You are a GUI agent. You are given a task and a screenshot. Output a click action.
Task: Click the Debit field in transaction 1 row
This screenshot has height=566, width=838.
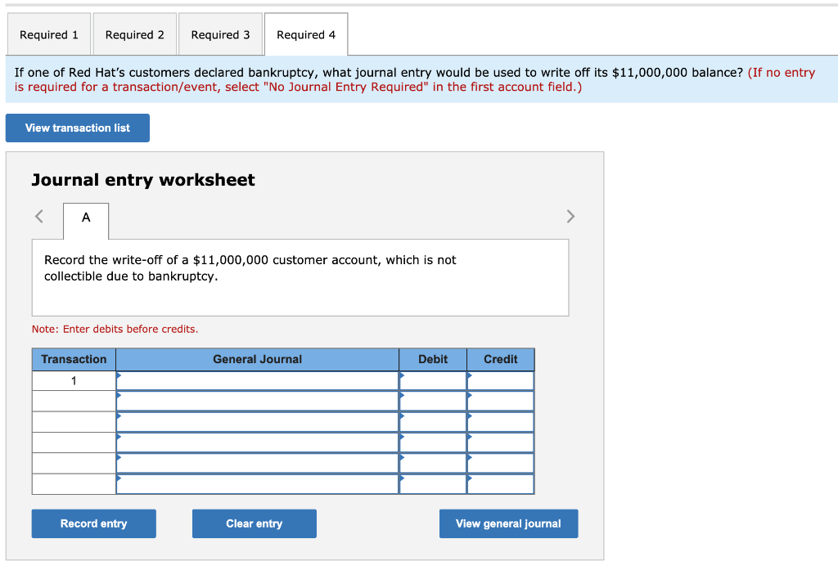click(433, 380)
